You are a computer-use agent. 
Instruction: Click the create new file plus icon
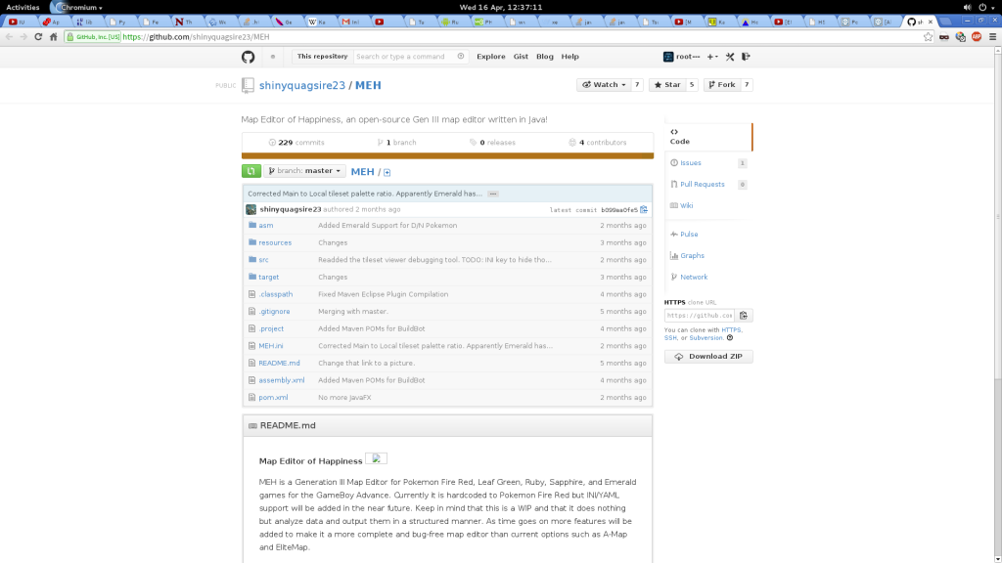(387, 172)
